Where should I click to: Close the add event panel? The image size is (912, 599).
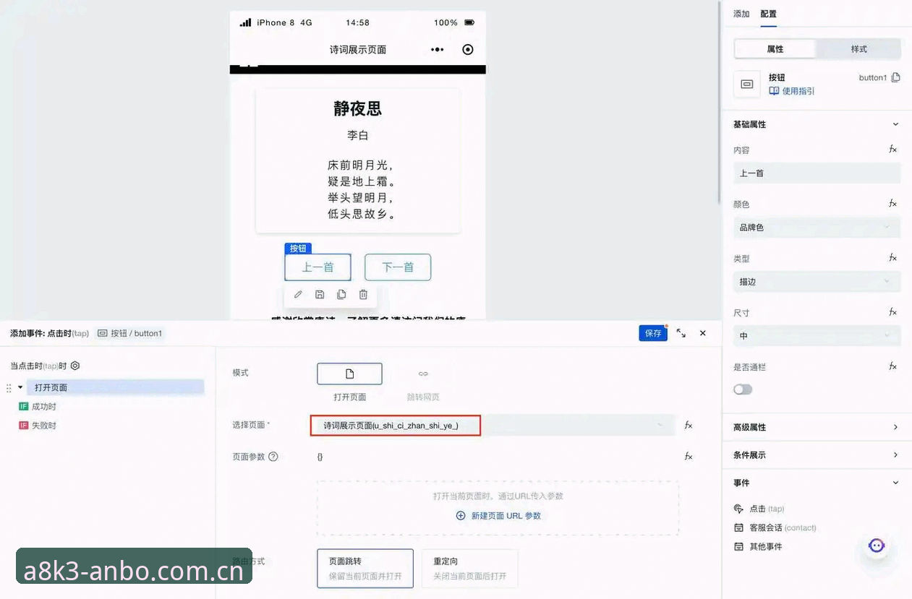703,333
